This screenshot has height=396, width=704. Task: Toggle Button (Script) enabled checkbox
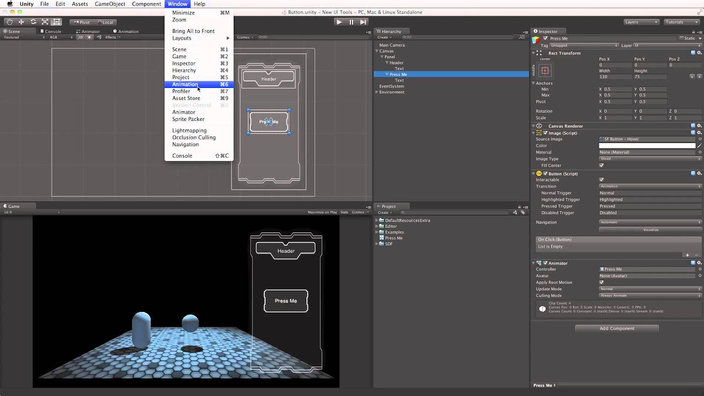point(545,174)
